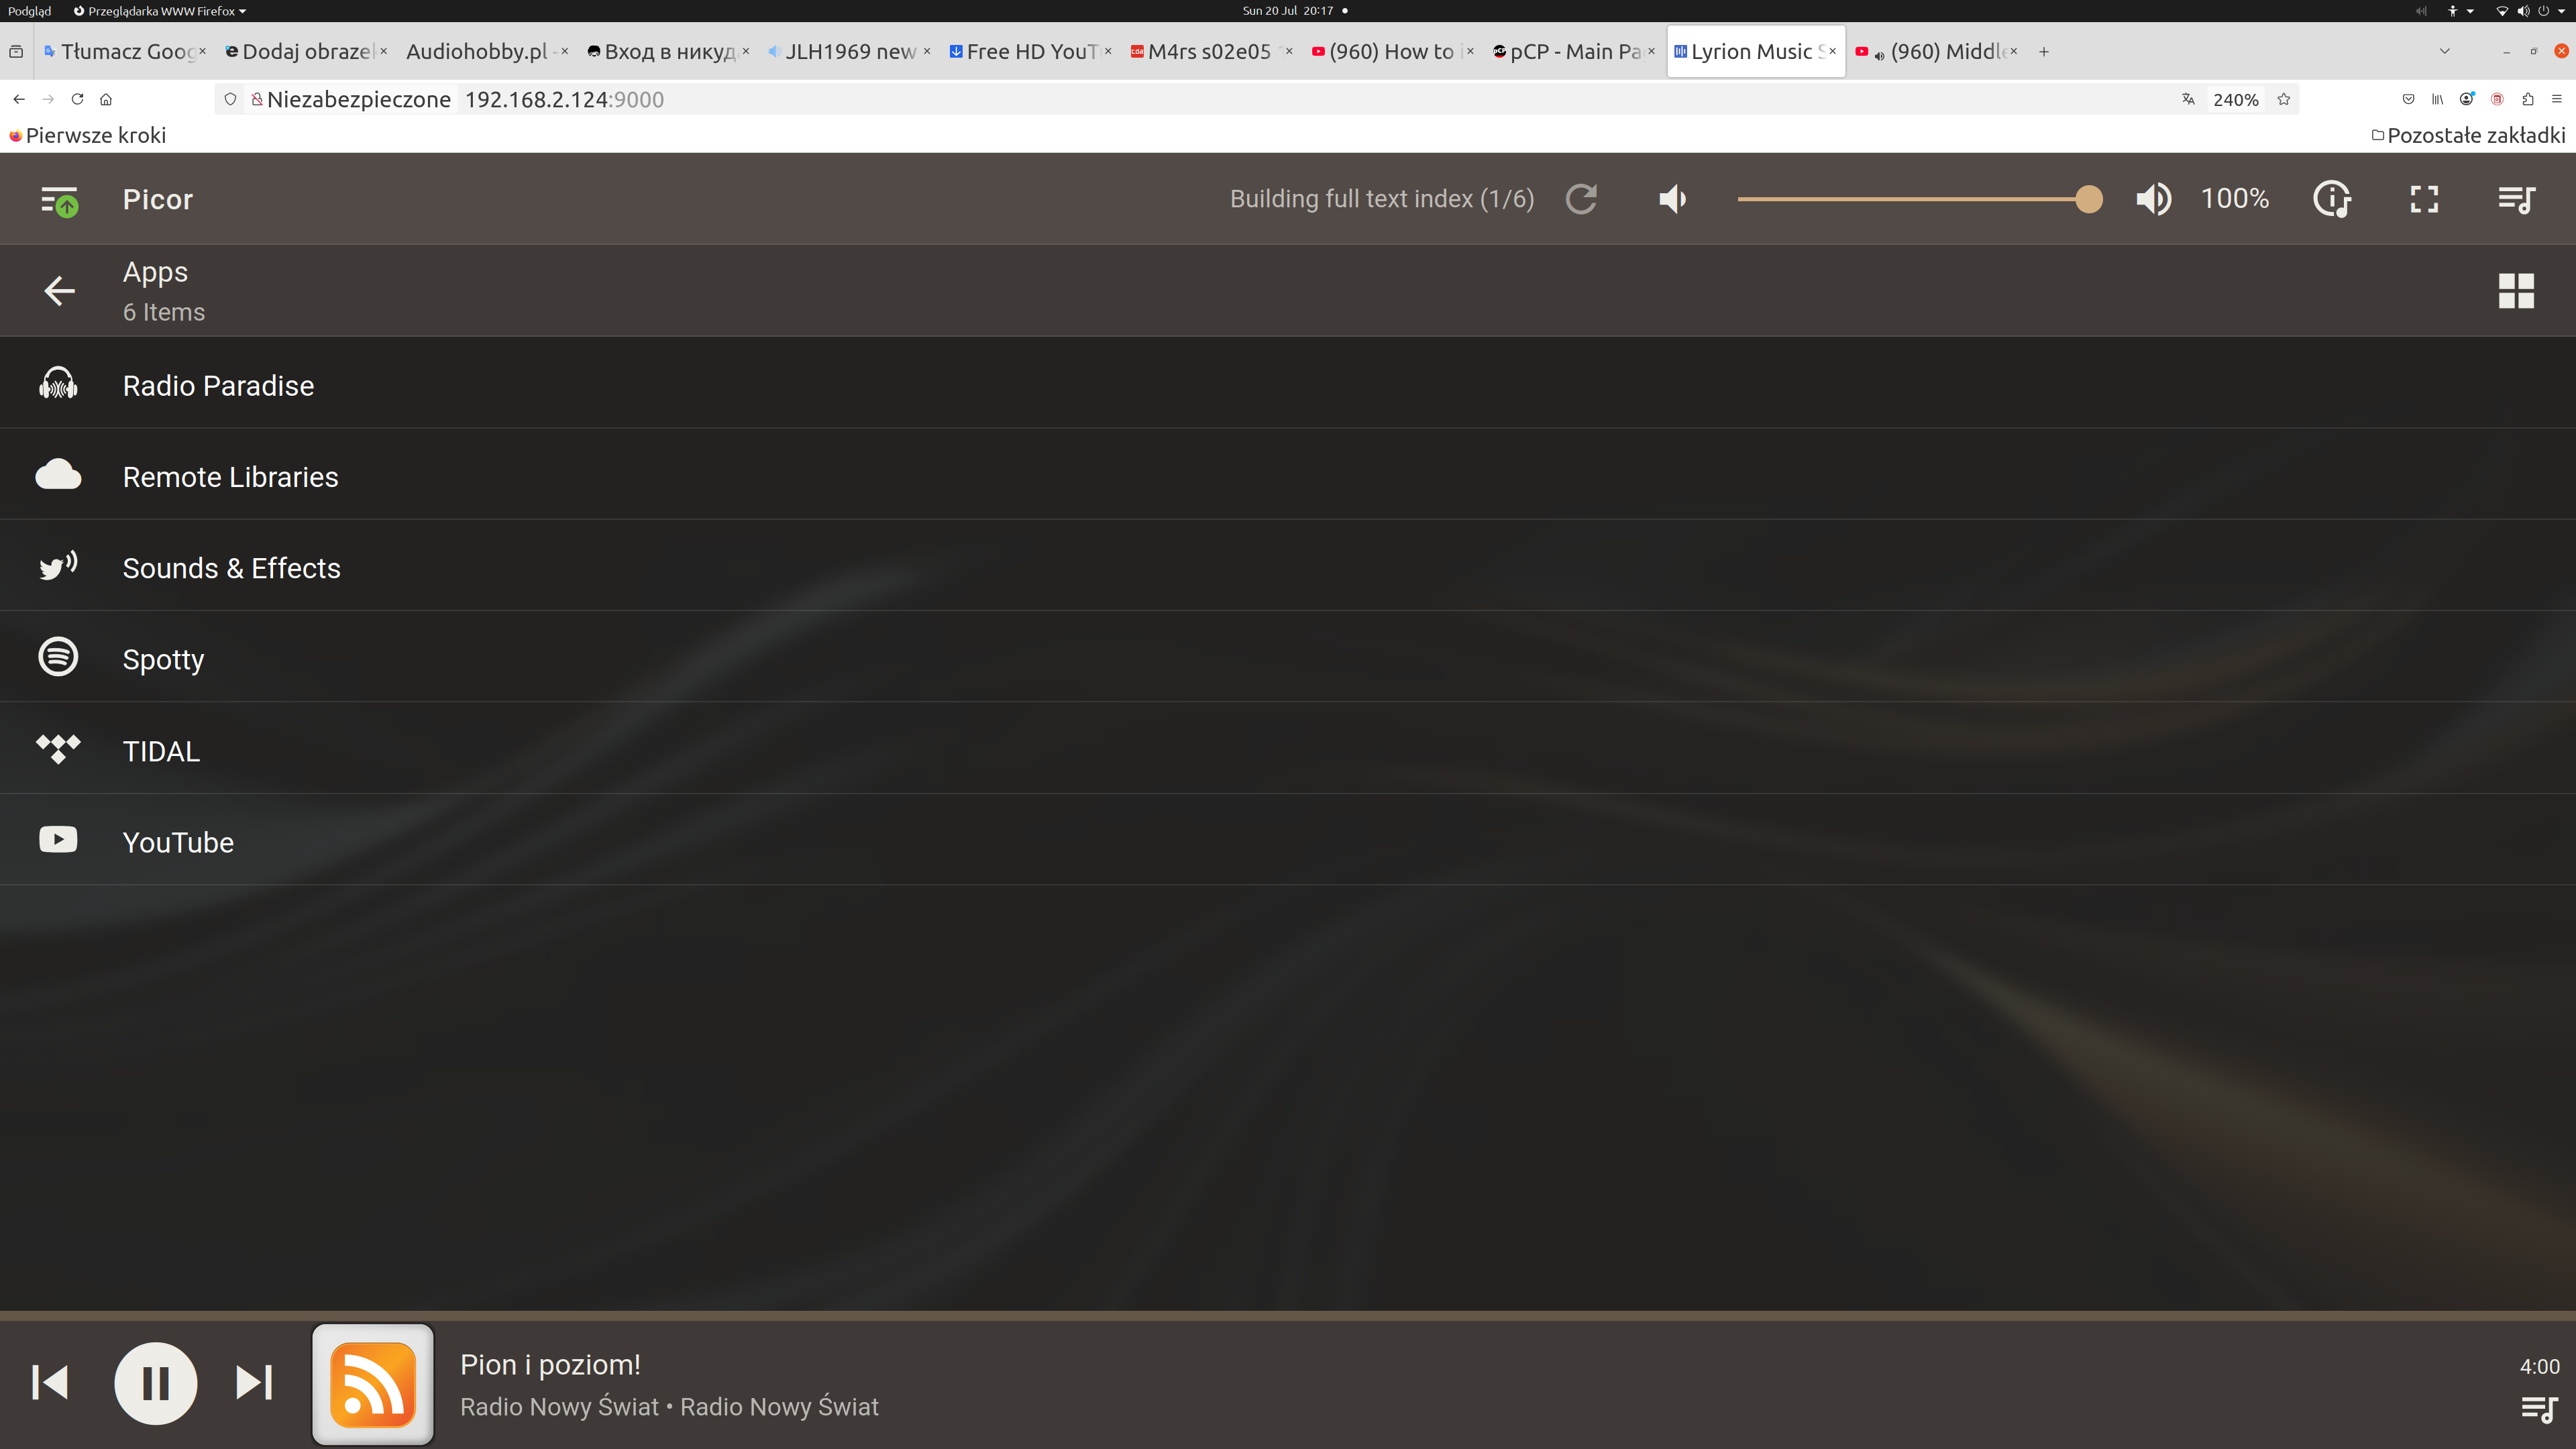Screen dimensions: 2576x1449
Task: Reload the page in Firefox
Action: coord(77,99)
